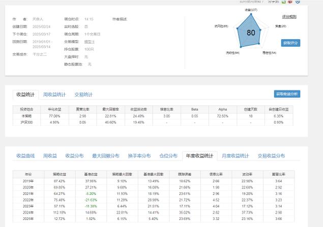323x227 pixels.
Task: Click the red Weibo share icon
Action: click(290, 2)
